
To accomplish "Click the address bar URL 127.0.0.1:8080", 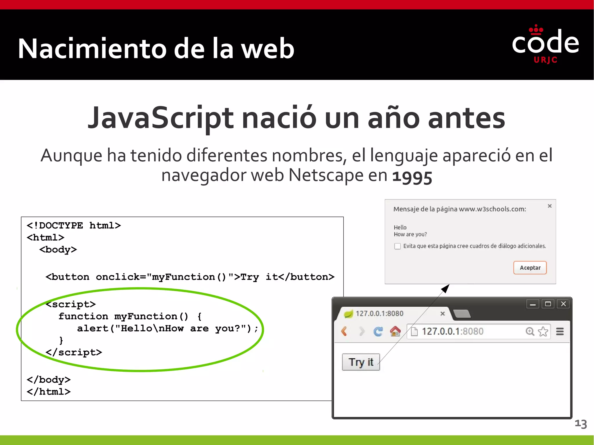I will click(452, 331).
